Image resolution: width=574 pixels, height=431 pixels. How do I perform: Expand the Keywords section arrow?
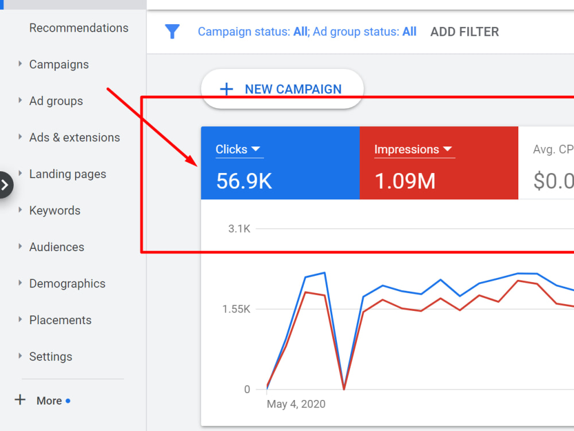(20, 210)
